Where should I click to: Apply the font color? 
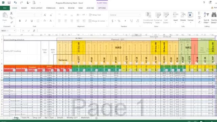51,21
